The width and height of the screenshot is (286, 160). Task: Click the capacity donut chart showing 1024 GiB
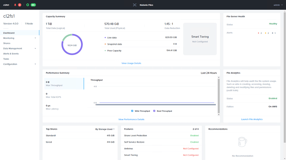(x=72, y=44)
